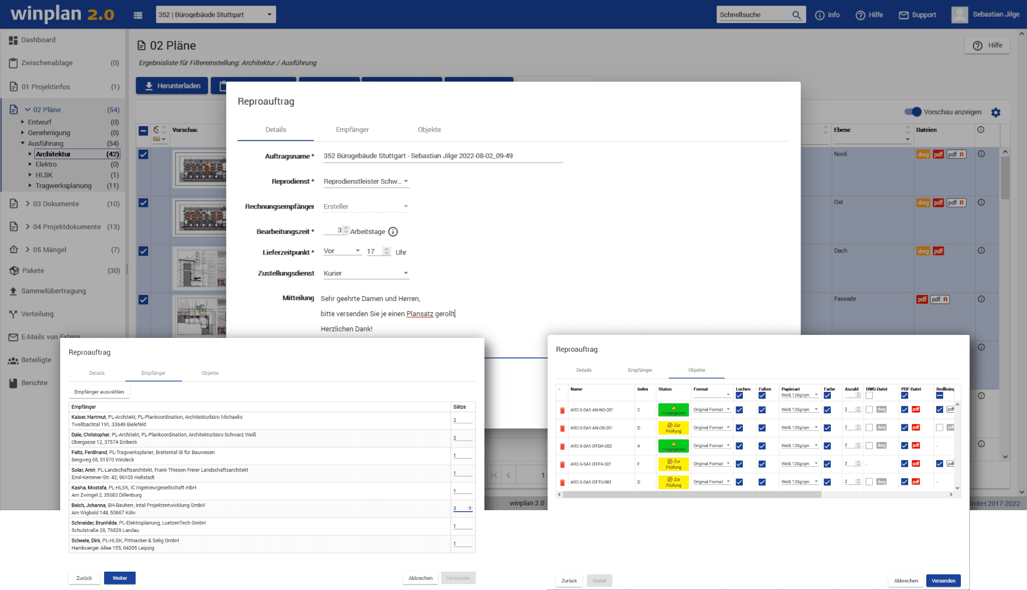
Task: Delete row ARC-5-BA1-AN-NO-001 with trash icon
Action: (x=562, y=410)
